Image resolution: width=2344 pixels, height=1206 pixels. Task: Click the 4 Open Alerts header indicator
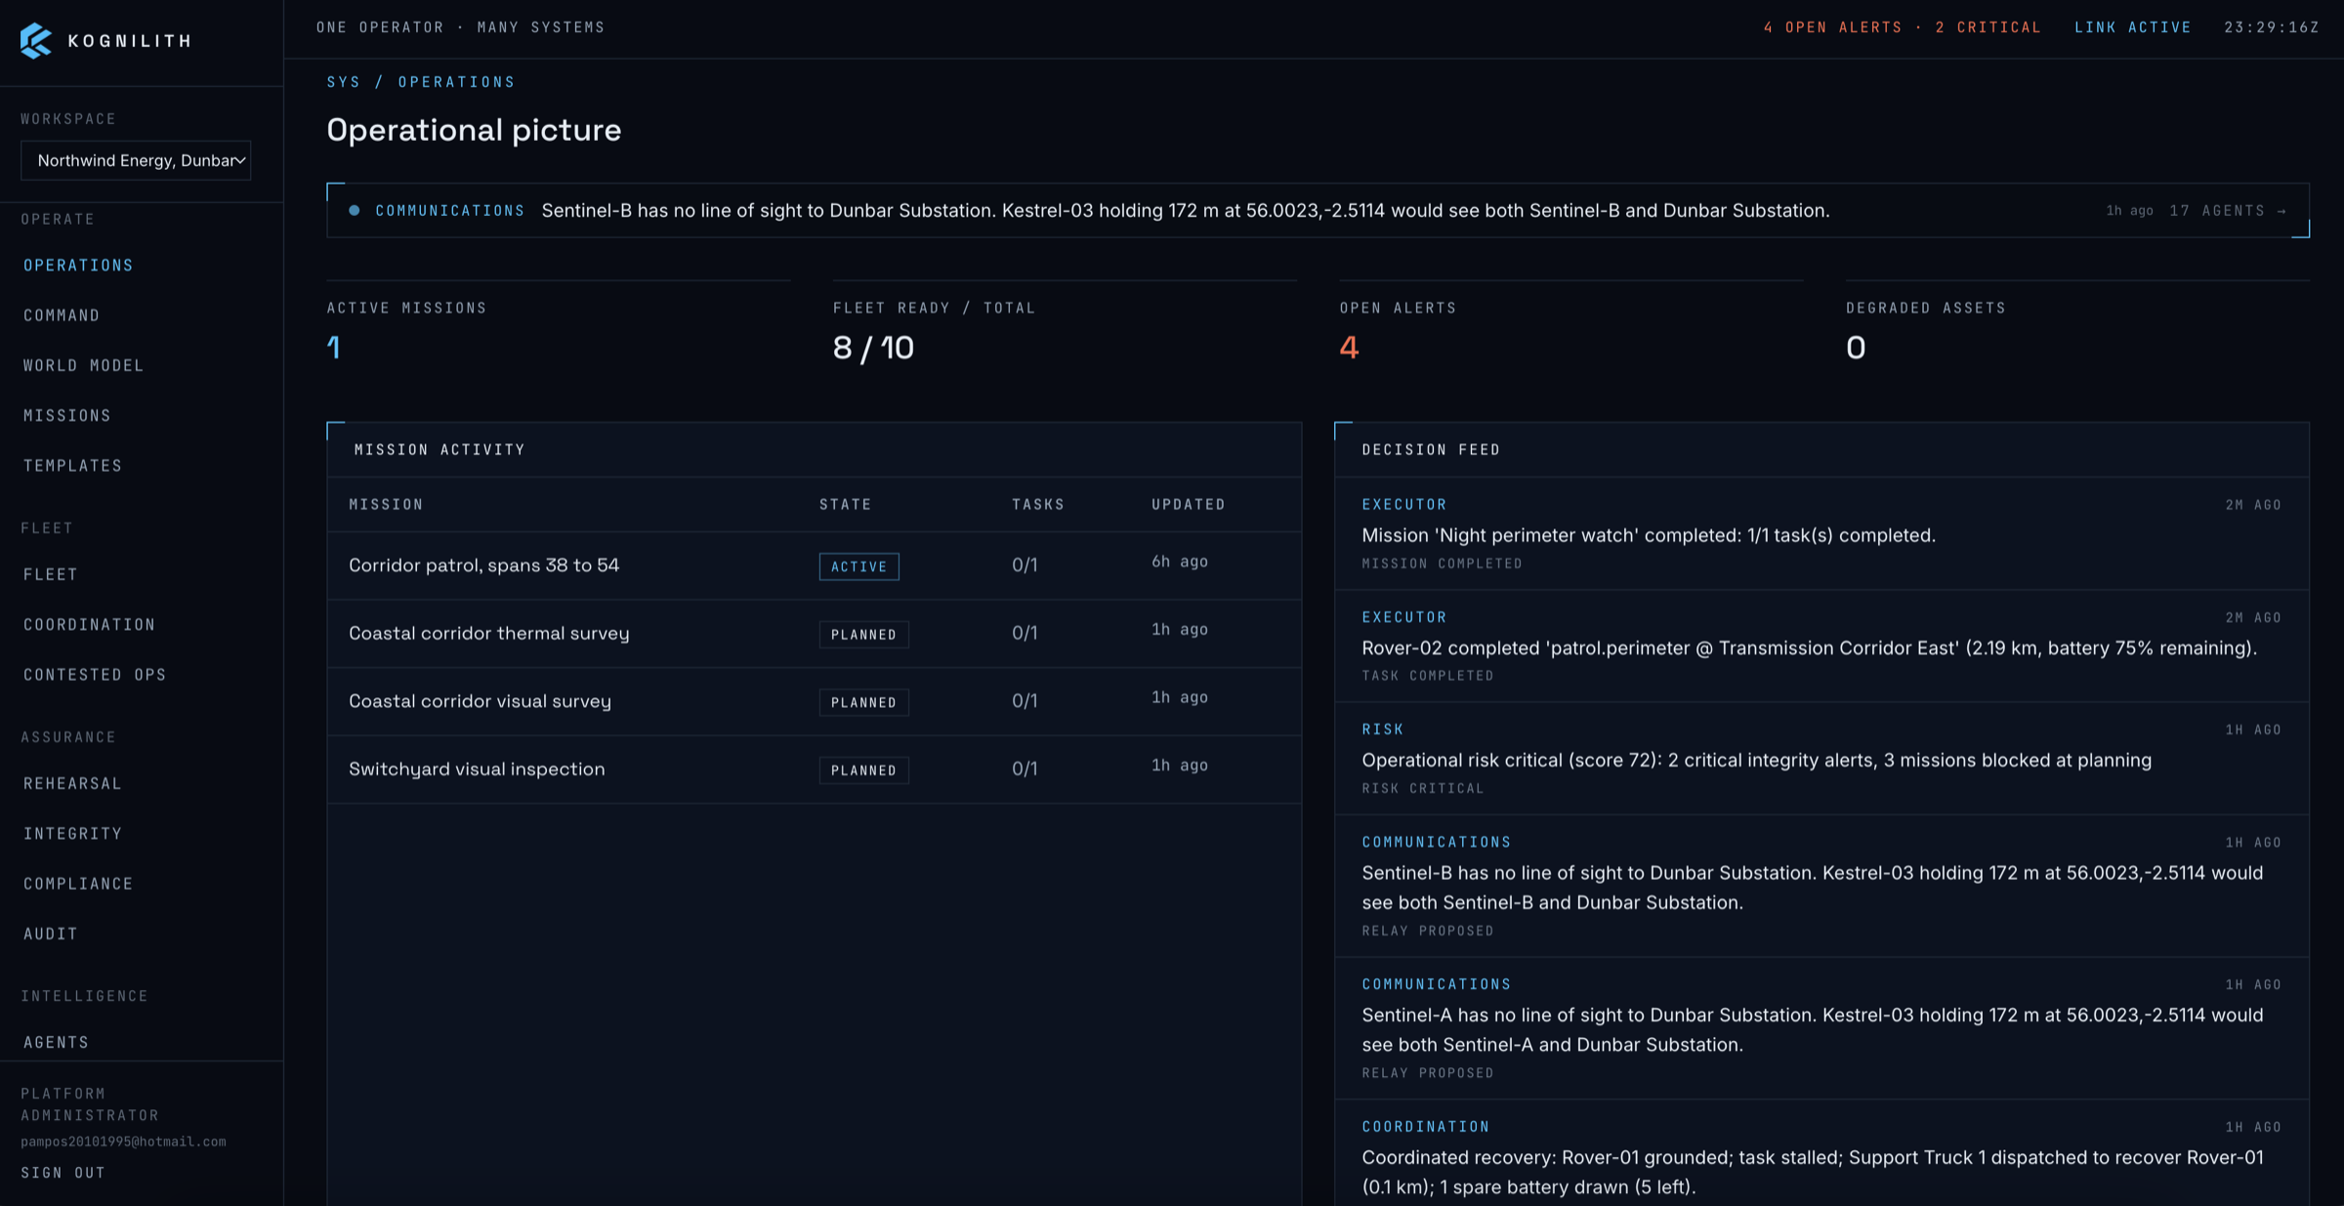tap(1833, 27)
